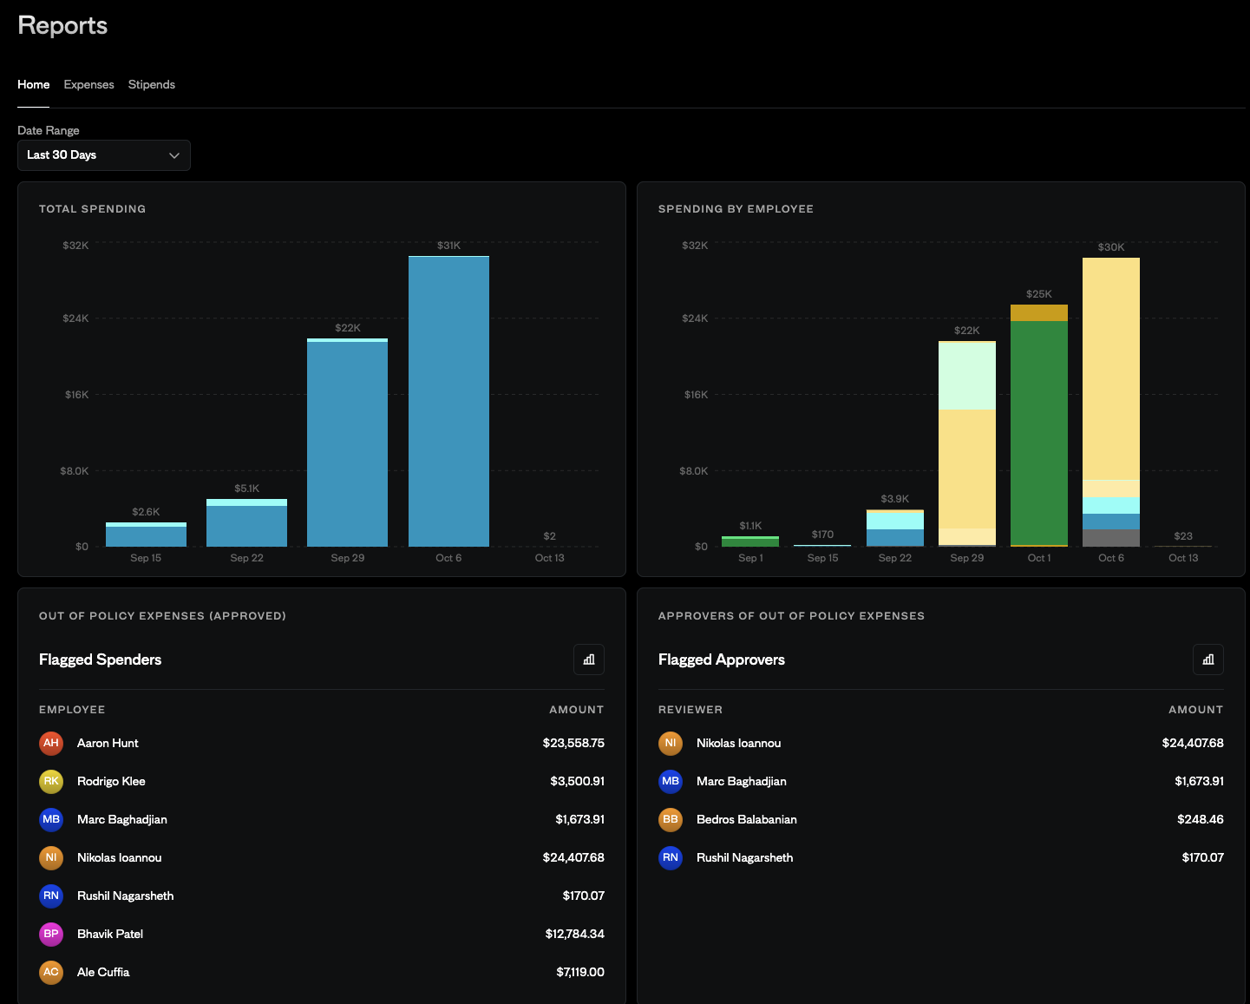Select the green Oct 1 employee bar
This screenshot has height=1004, width=1250.
pyautogui.click(x=1038, y=432)
